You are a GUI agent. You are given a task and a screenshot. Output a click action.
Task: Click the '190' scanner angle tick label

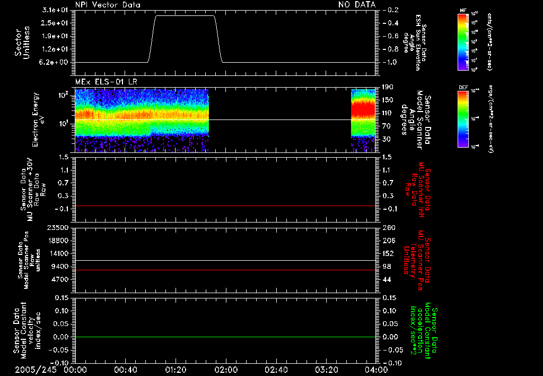click(388, 87)
